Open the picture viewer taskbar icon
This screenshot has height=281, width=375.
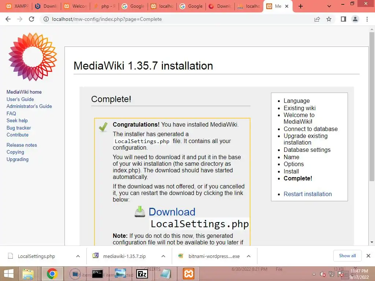click(x=120, y=274)
